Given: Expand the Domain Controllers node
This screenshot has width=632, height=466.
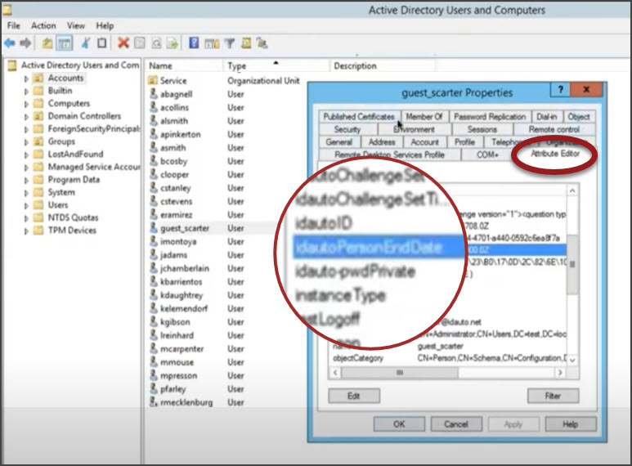Looking at the screenshot, I should click(x=26, y=116).
